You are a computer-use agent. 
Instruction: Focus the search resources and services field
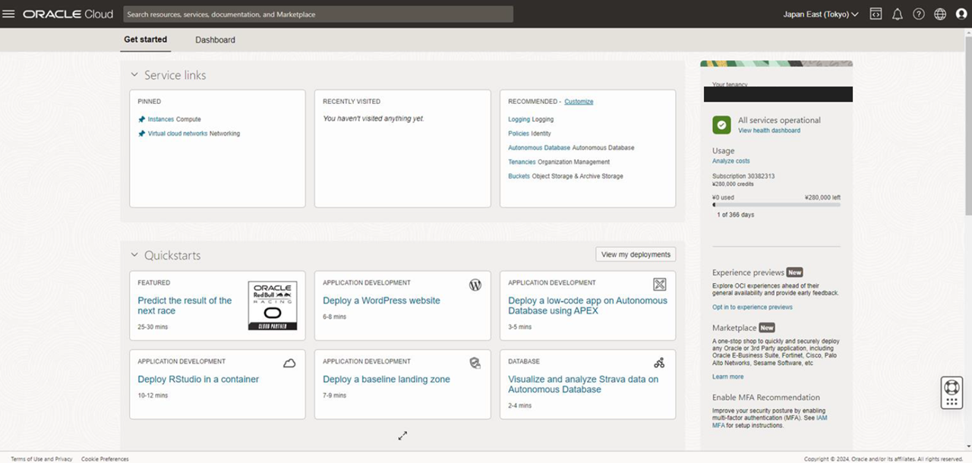[317, 14]
